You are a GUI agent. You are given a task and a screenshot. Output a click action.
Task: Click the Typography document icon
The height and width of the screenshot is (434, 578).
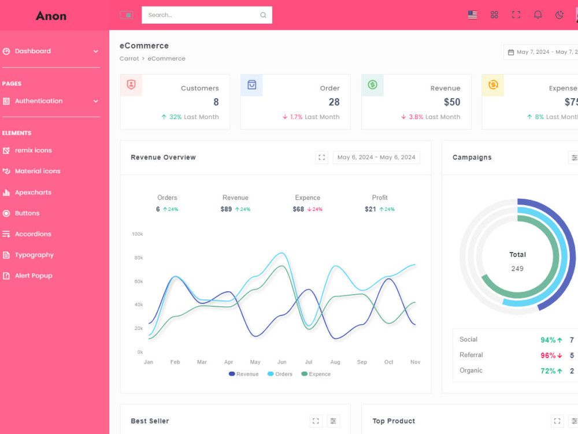(x=6, y=255)
